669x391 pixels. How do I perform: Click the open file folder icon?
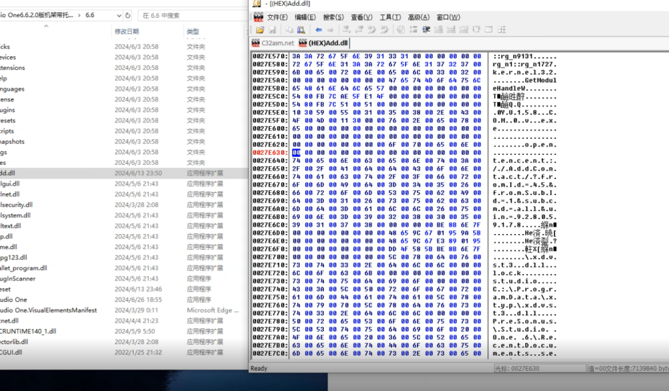pyautogui.click(x=260, y=30)
